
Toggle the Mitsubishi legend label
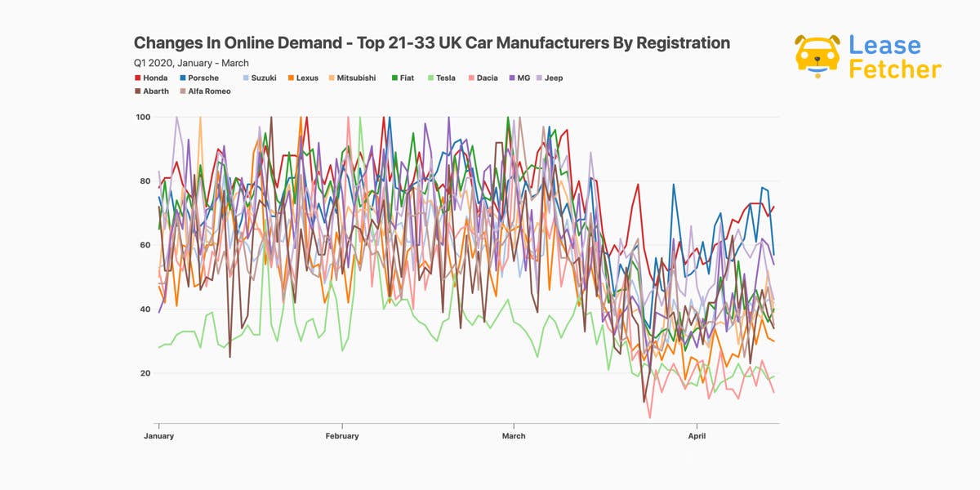click(357, 78)
